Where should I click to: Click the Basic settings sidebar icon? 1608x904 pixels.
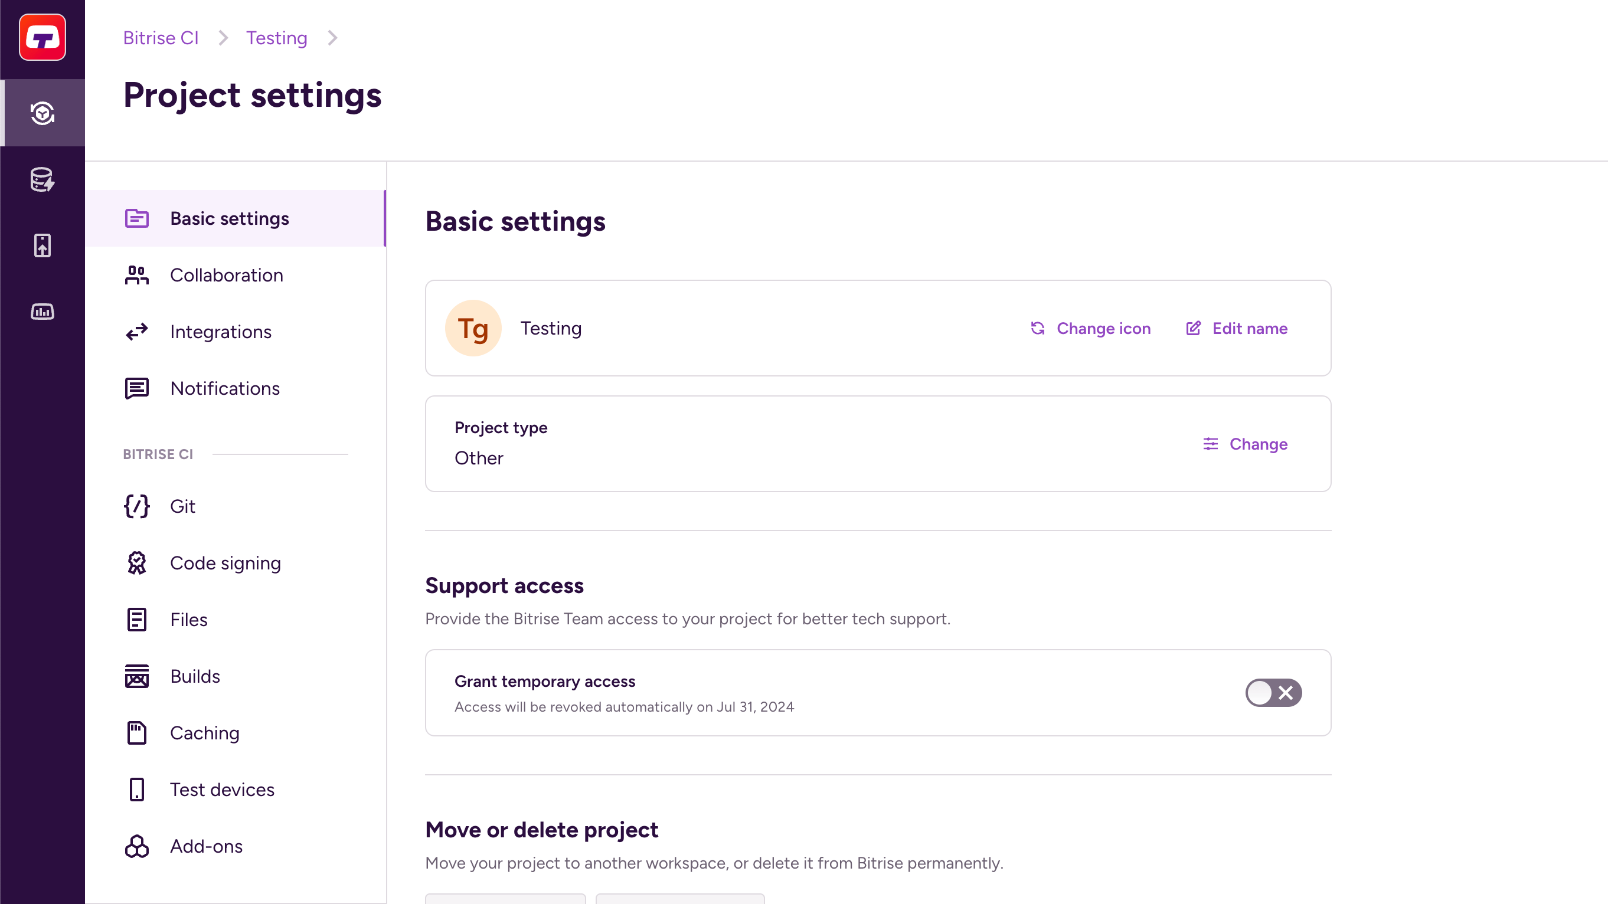tap(136, 218)
